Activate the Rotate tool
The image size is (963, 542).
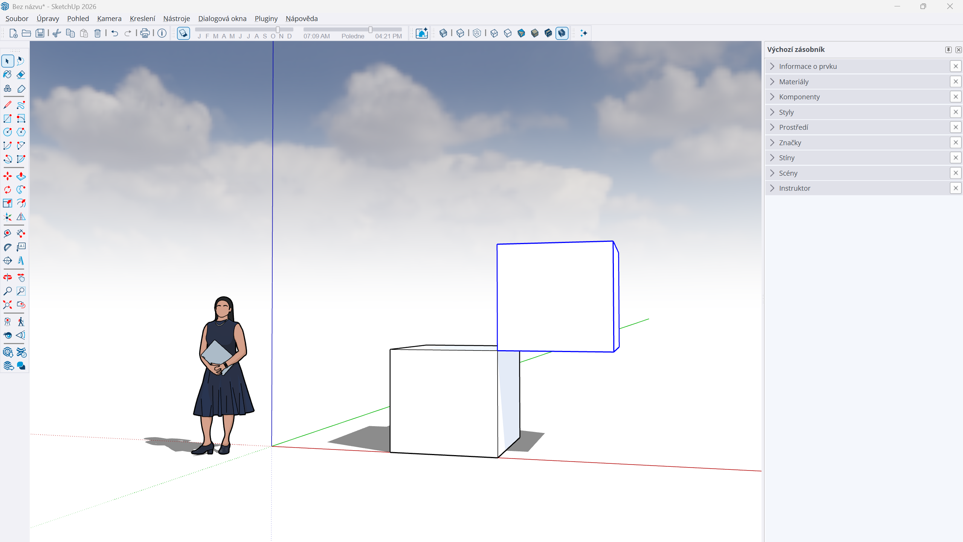point(8,190)
